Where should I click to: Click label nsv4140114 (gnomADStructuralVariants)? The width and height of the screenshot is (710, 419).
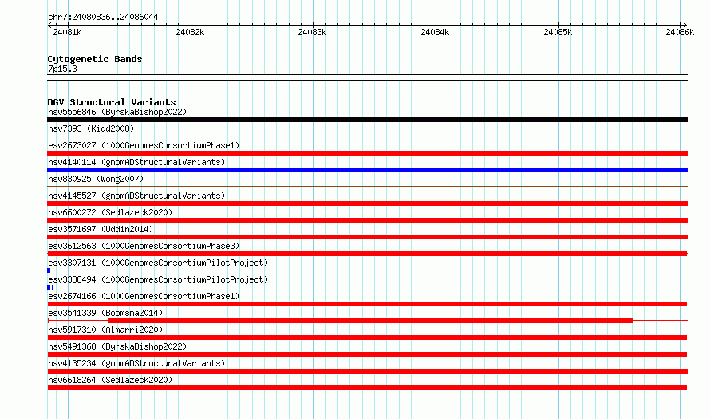pyautogui.click(x=136, y=162)
